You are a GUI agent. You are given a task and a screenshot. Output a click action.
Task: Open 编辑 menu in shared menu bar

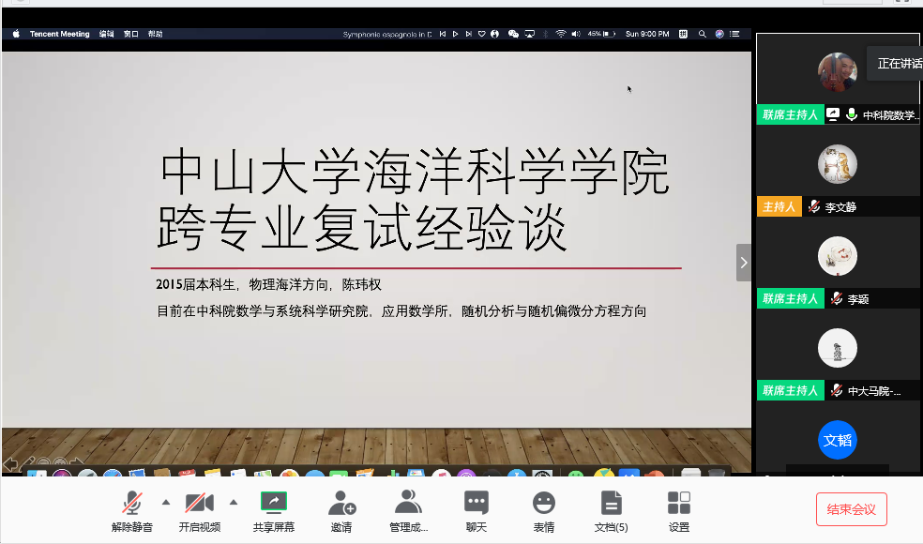pyautogui.click(x=107, y=34)
